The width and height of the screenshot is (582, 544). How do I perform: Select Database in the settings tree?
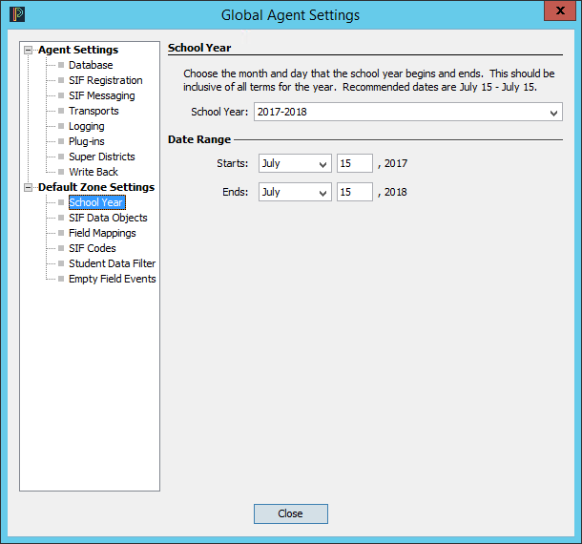click(x=91, y=66)
